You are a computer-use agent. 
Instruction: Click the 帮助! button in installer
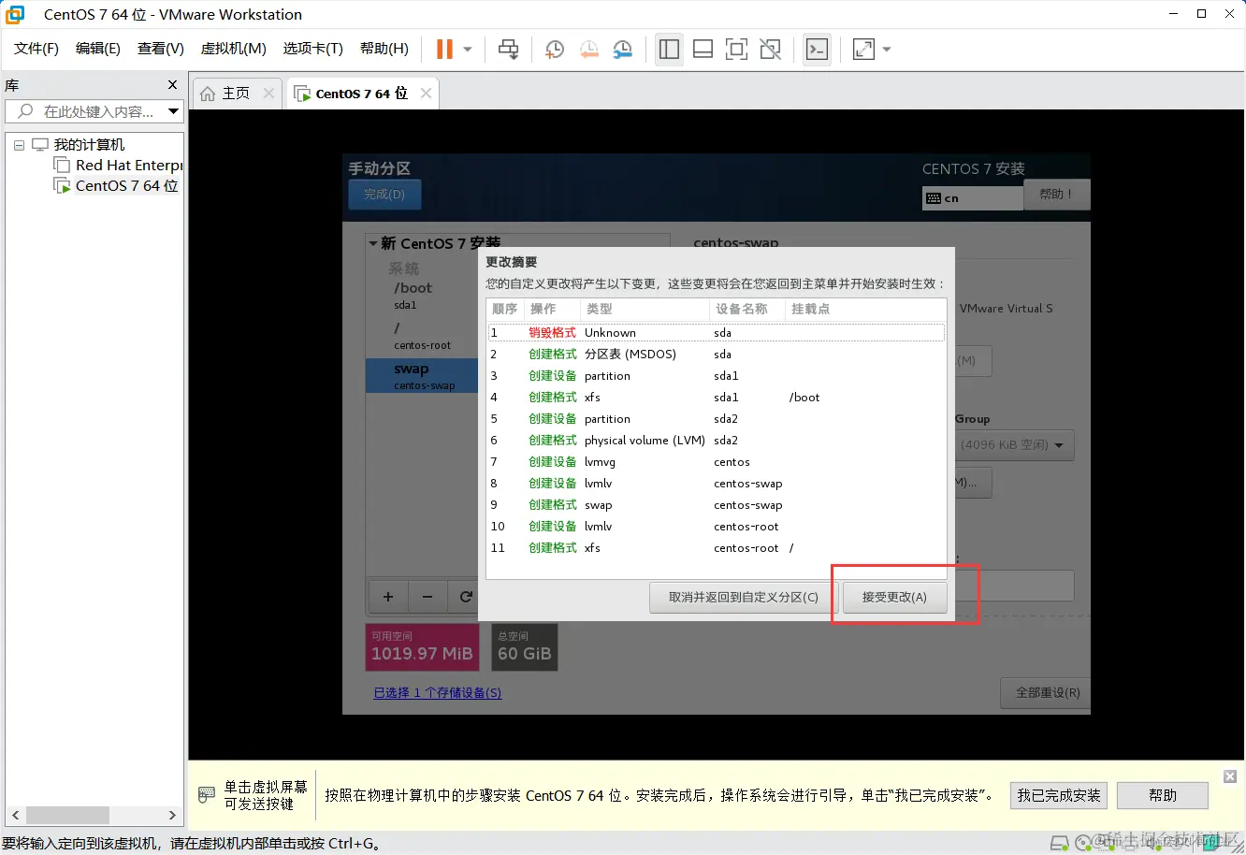click(x=1056, y=194)
